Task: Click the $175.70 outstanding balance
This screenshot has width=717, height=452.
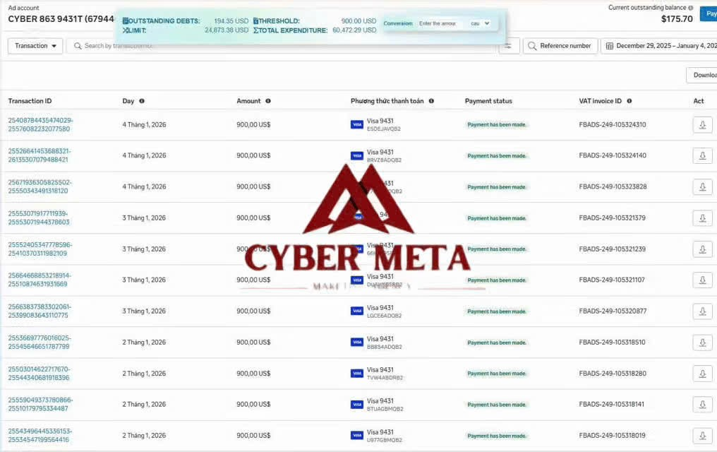Action: click(677, 19)
